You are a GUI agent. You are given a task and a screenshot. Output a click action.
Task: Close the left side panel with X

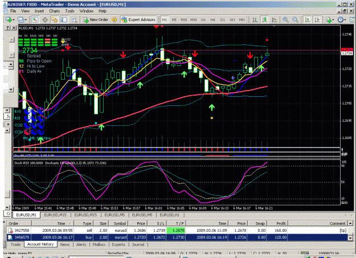[14, 28]
